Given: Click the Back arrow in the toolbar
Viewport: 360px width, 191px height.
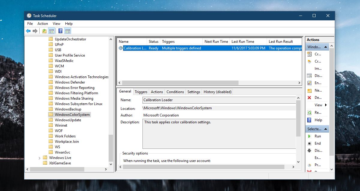Looking at the screenshot, I should [28, 31].
